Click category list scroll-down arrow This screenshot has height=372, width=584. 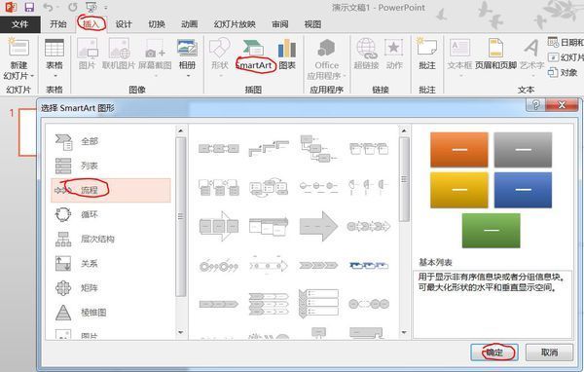point(181,332)
